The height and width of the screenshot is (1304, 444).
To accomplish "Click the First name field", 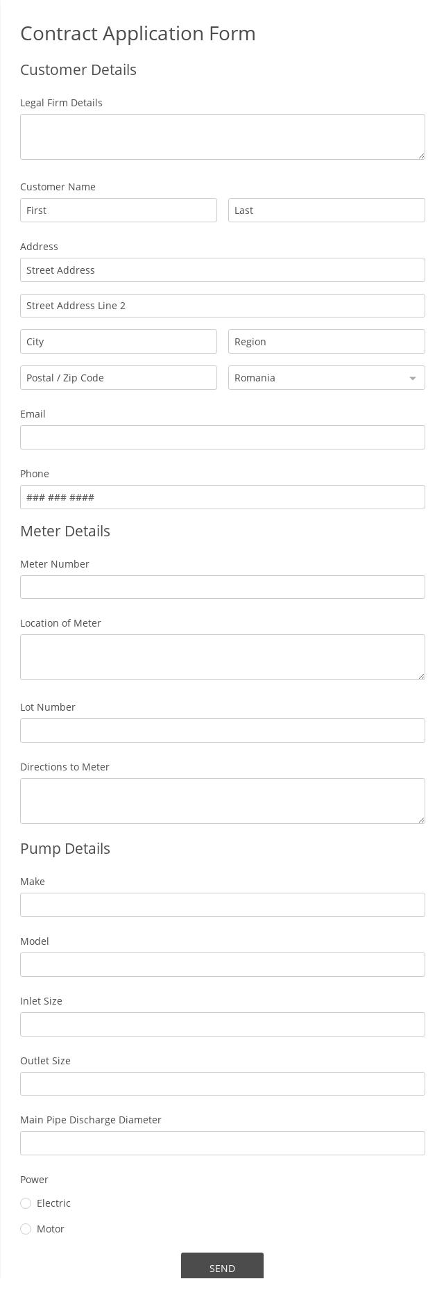I will coord(118,210).
